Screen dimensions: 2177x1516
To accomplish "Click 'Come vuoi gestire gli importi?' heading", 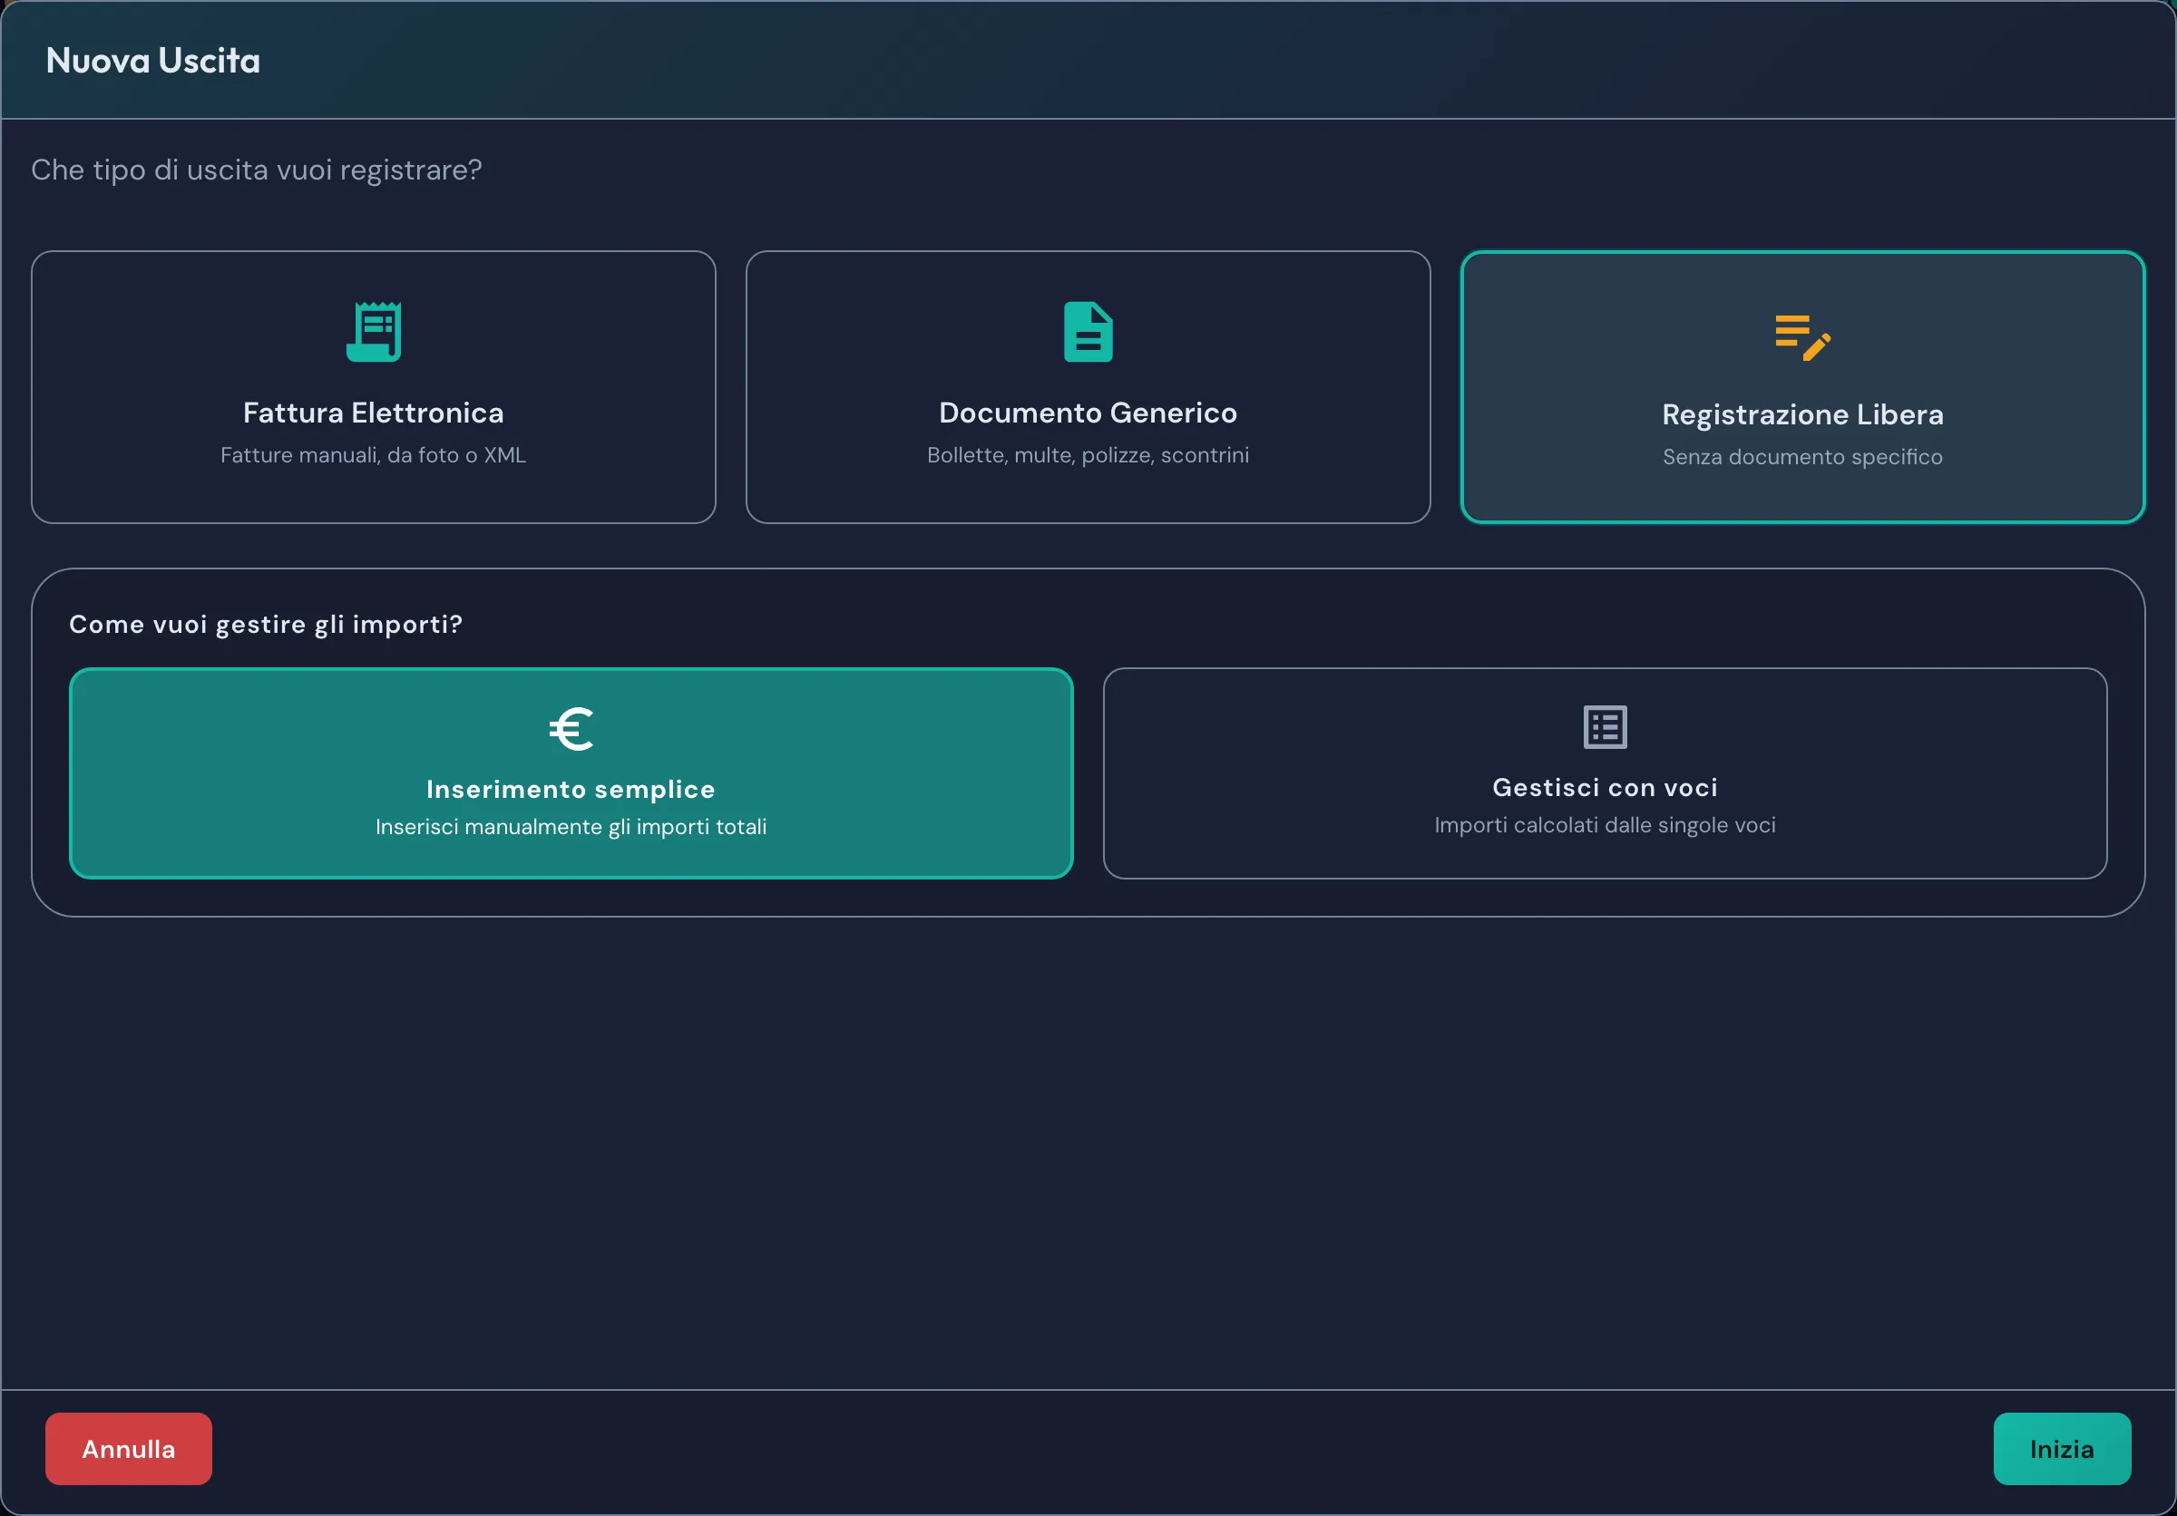I will 266,625.
